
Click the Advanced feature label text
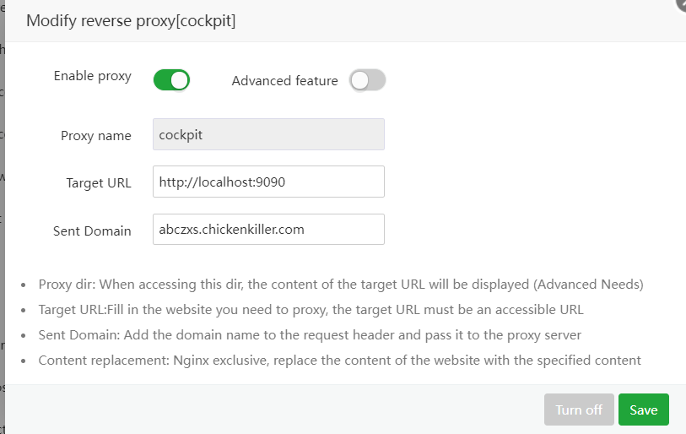[x=284, y=81]
